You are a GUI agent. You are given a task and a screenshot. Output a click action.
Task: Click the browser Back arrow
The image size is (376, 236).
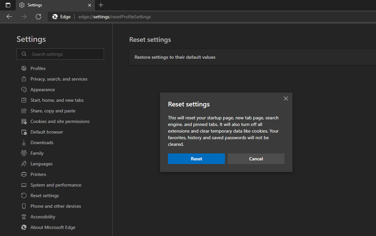coord(9,16)
